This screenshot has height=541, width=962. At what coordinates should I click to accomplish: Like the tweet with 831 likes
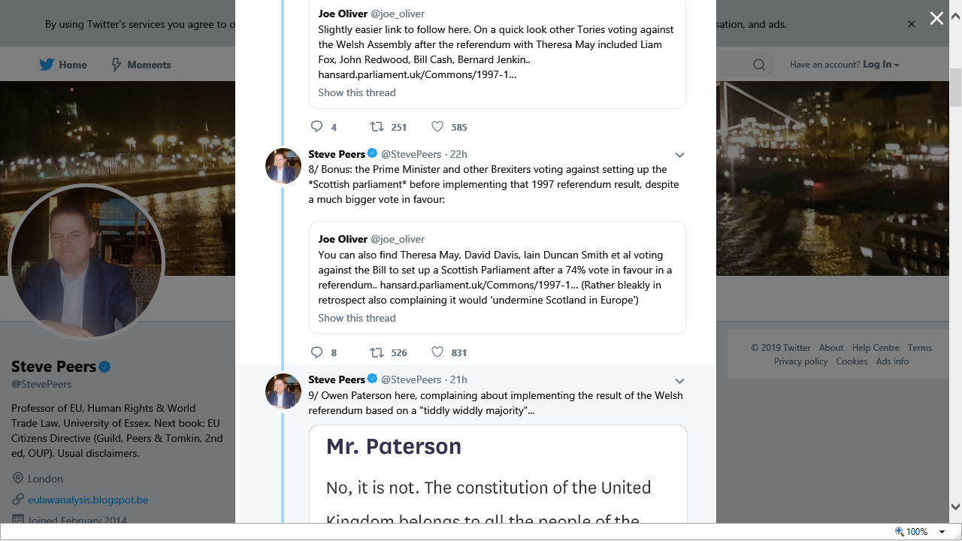click(437, 352)
